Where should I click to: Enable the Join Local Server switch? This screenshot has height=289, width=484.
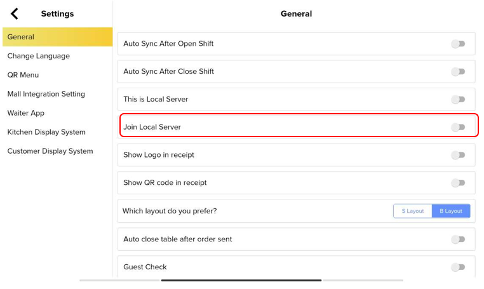[x=458, y=127]
